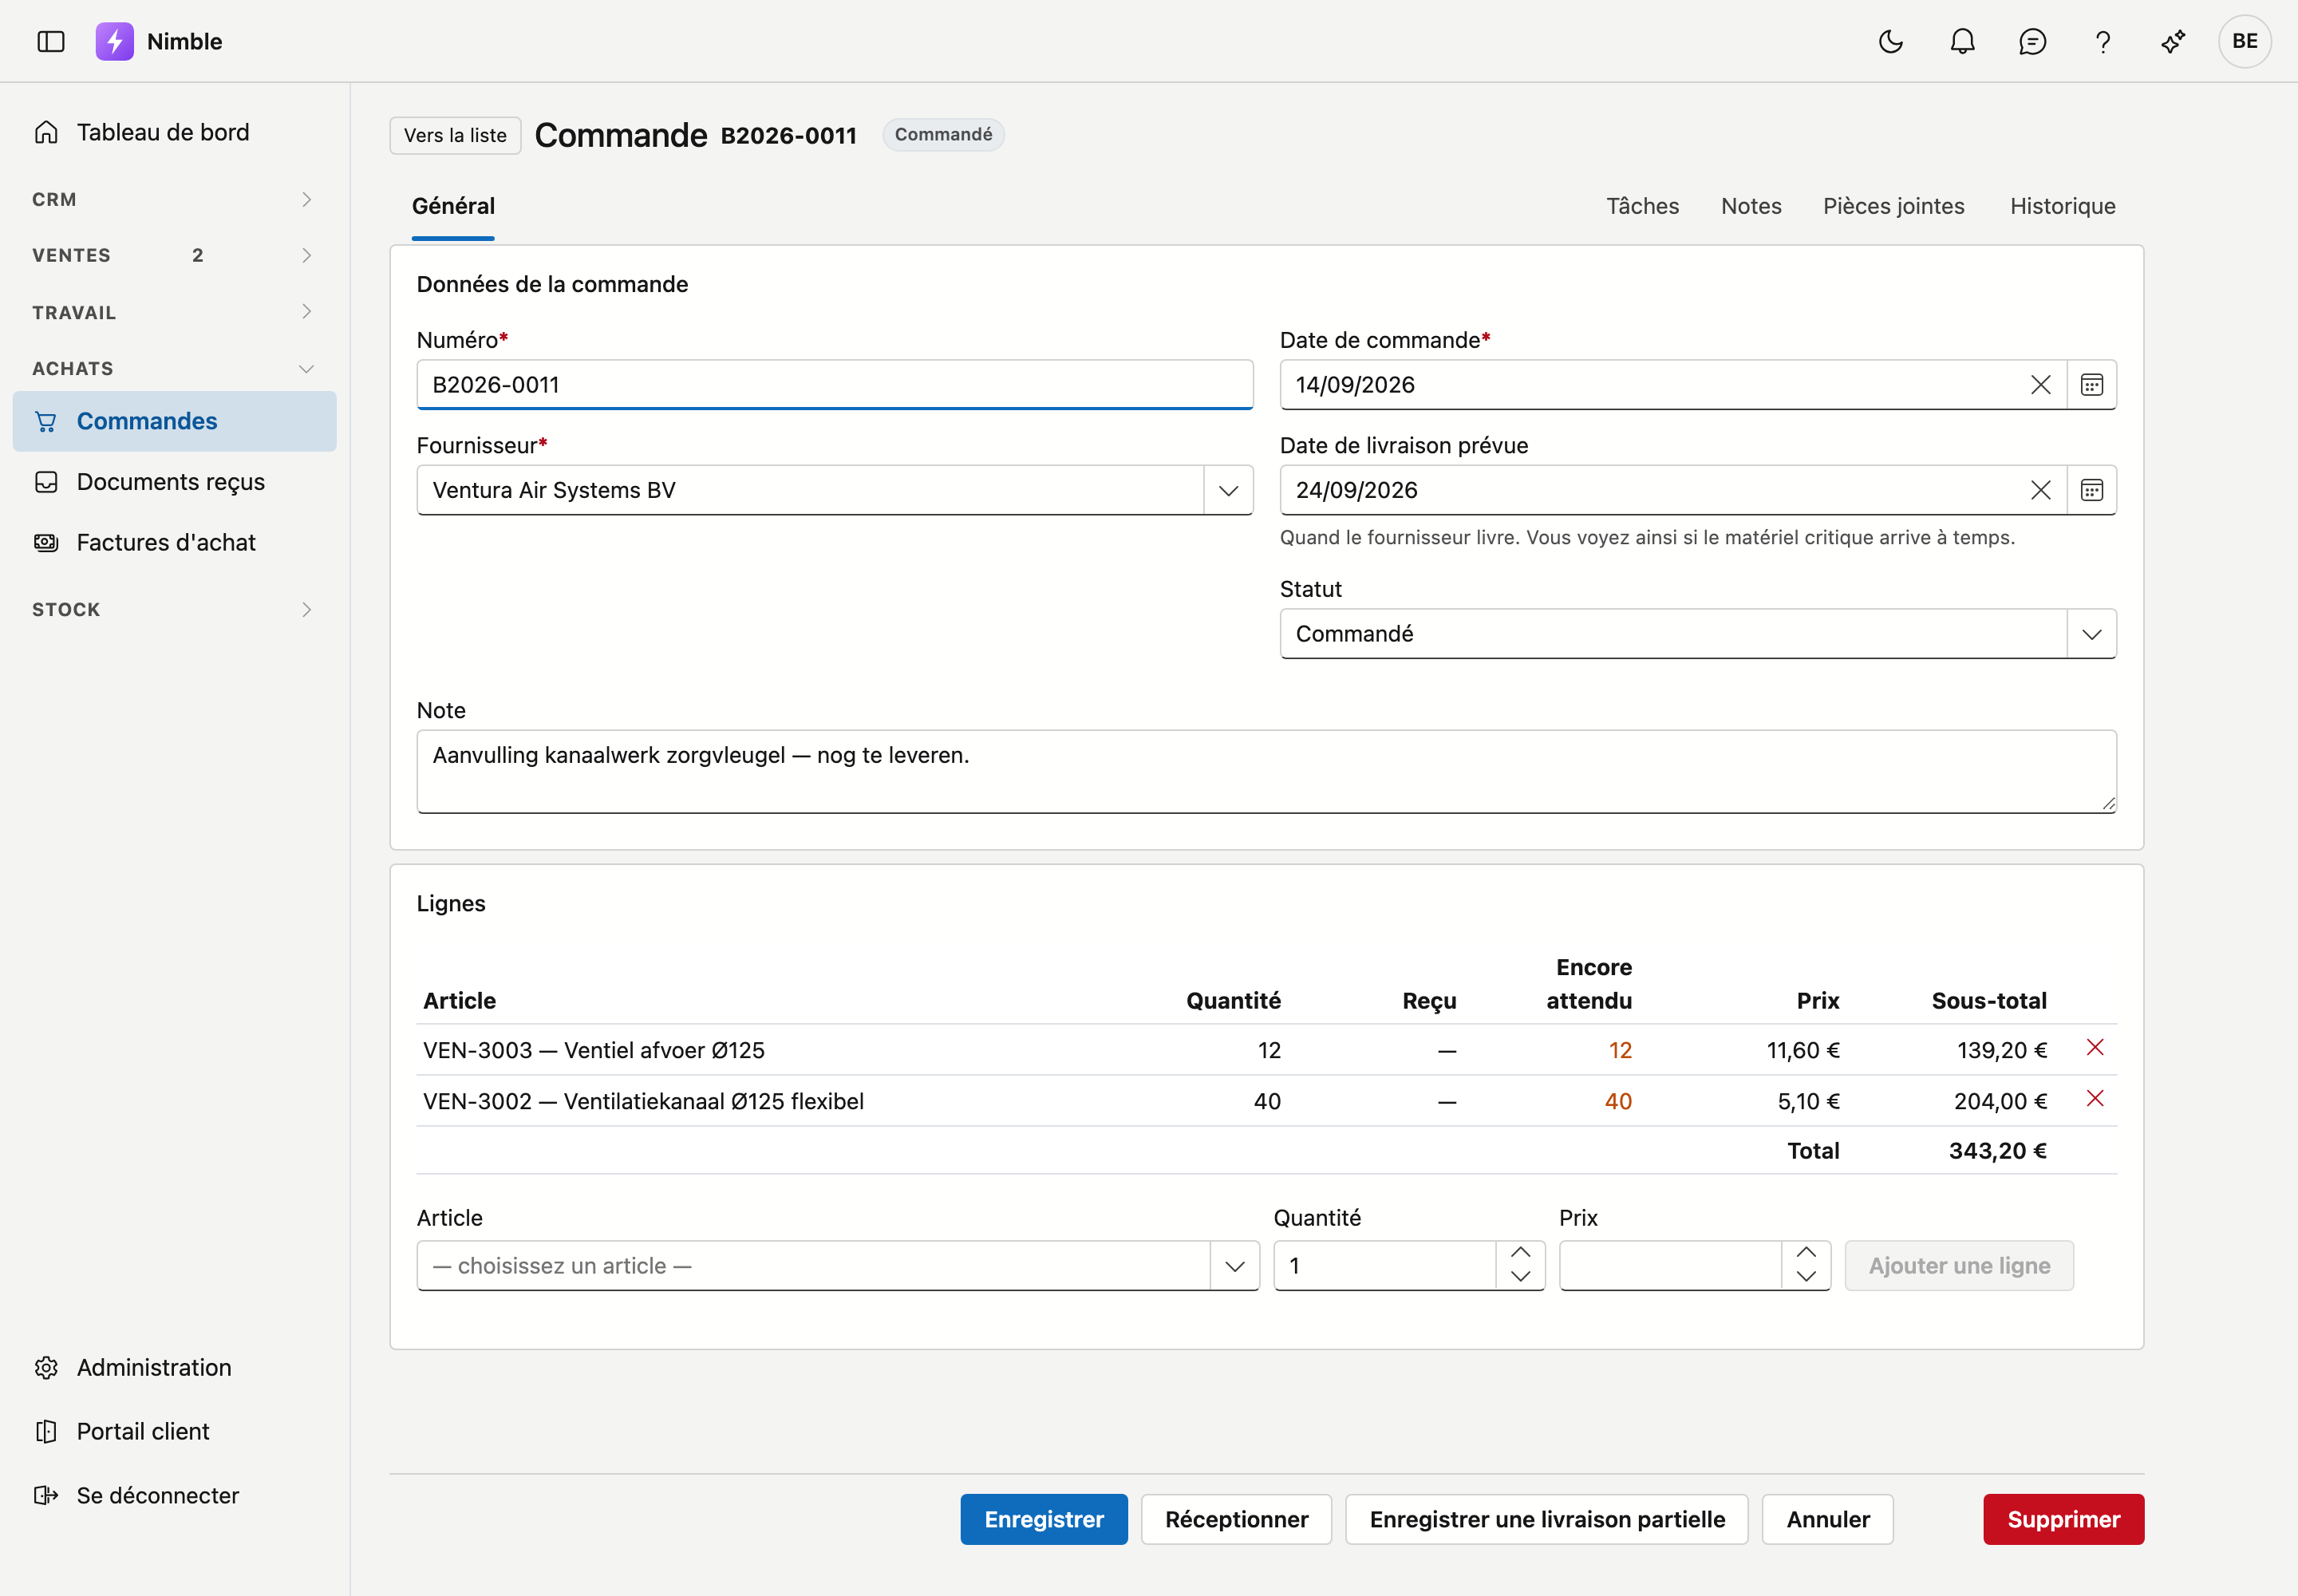The height and width of the screenshot is (1596, 2298).
Task: Expand the TRAVAIL section
Action: click(x=174, y=312)
